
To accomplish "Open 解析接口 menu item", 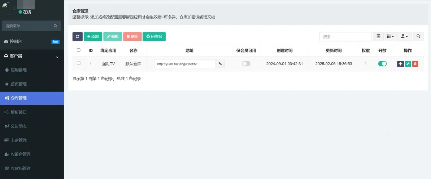I will pyautogui.click(x=32, y=112).
